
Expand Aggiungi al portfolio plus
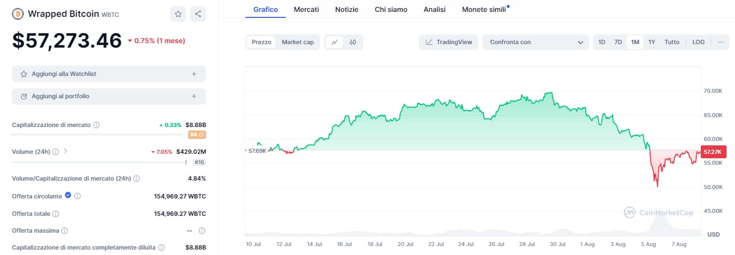[x=194, y=96]
